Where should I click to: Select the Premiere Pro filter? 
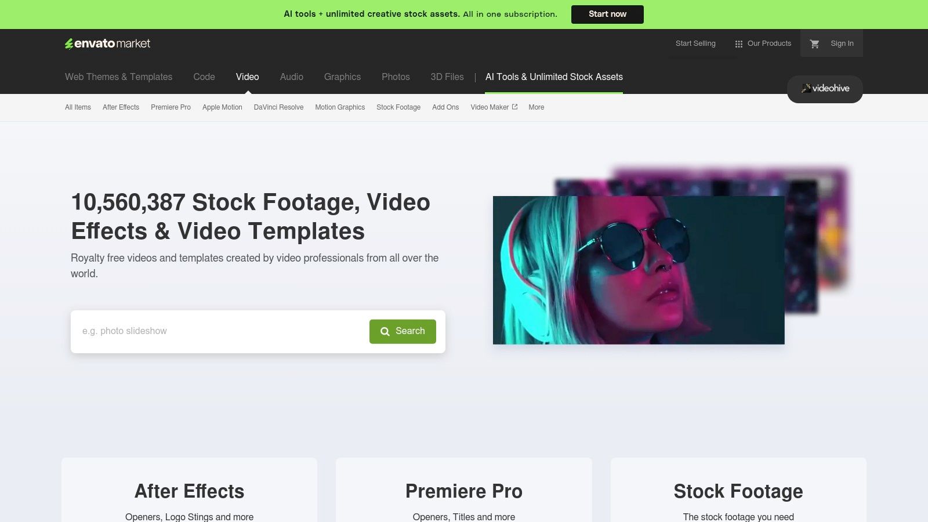point(171,107)
